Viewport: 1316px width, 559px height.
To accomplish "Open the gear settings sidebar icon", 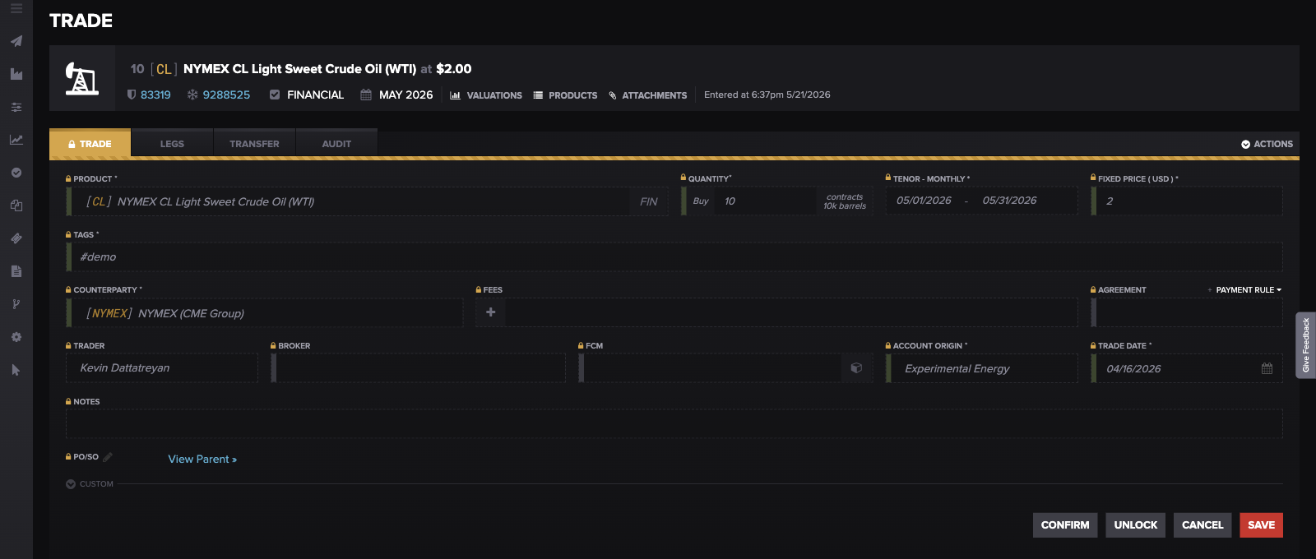I will point(16,337).
